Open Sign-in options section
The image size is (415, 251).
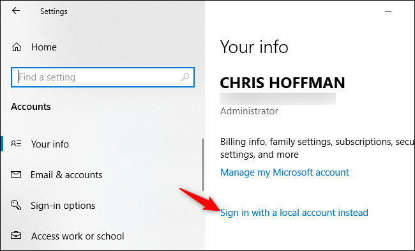coord(63,206)
